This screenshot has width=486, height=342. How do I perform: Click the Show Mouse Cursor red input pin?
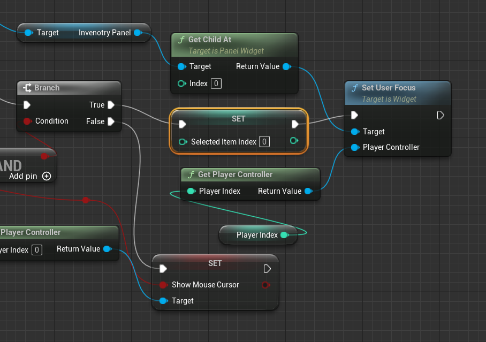pos(163,285)
